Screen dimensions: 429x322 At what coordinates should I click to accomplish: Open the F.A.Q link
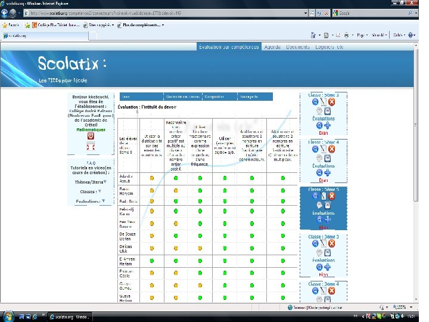(91, 163)
